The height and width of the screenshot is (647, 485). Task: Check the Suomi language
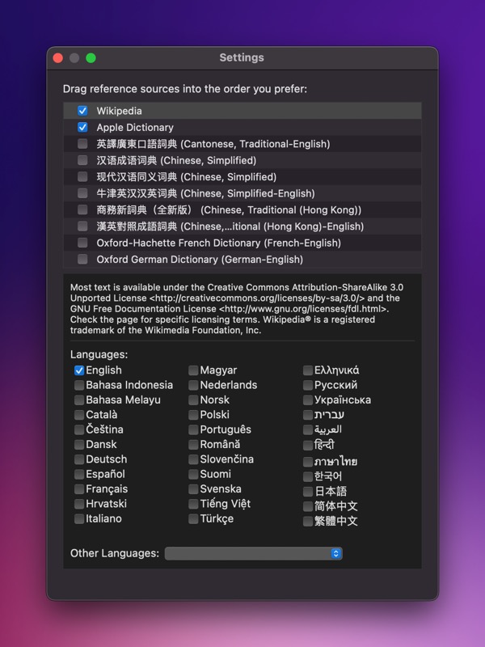click(x=193, y=475)
